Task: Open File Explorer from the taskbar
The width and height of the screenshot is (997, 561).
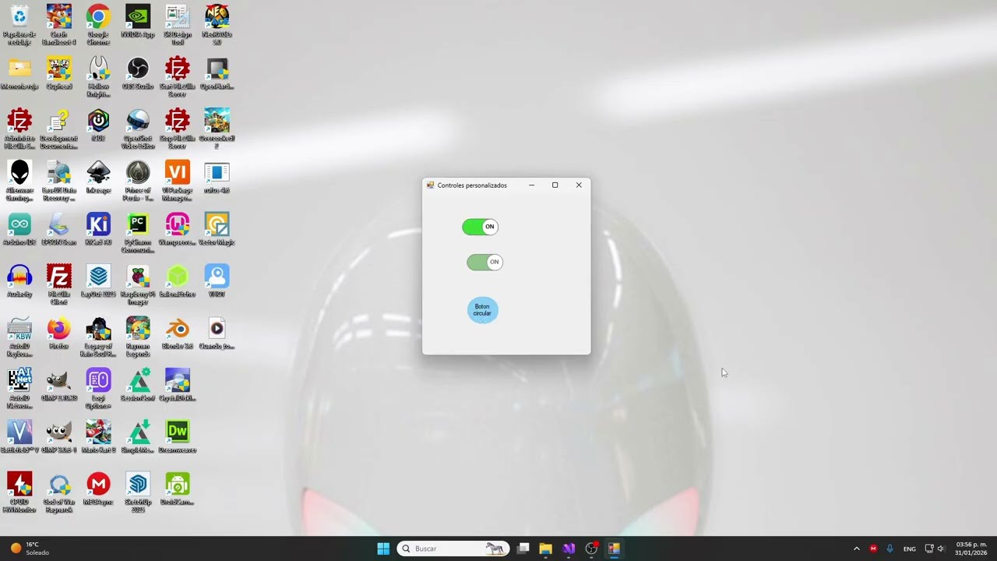Action: pos(545,549)
